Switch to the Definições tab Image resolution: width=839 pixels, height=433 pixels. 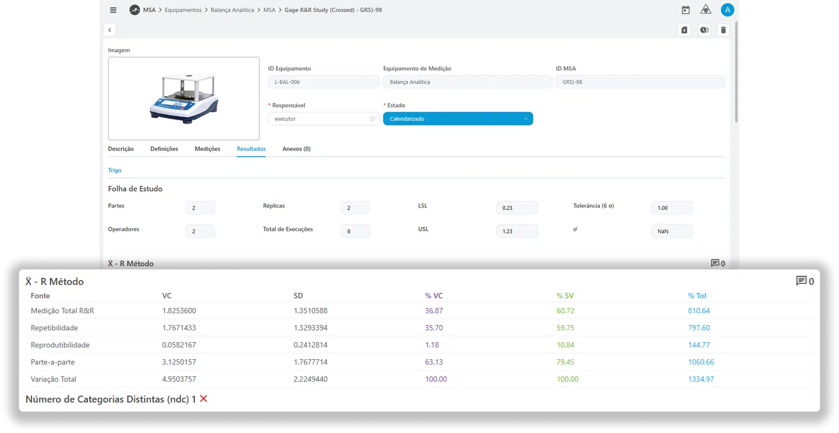(x=164, y=149)
